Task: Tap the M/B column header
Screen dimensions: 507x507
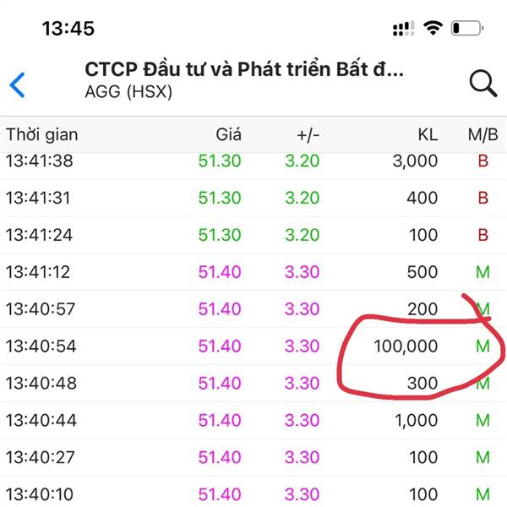Action: (x=482, y=135)
